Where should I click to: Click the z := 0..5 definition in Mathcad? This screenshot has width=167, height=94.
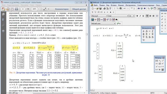pyautogui.click(x=97, y=36)
